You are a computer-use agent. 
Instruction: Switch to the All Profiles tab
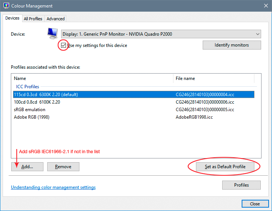coord(33,19)
